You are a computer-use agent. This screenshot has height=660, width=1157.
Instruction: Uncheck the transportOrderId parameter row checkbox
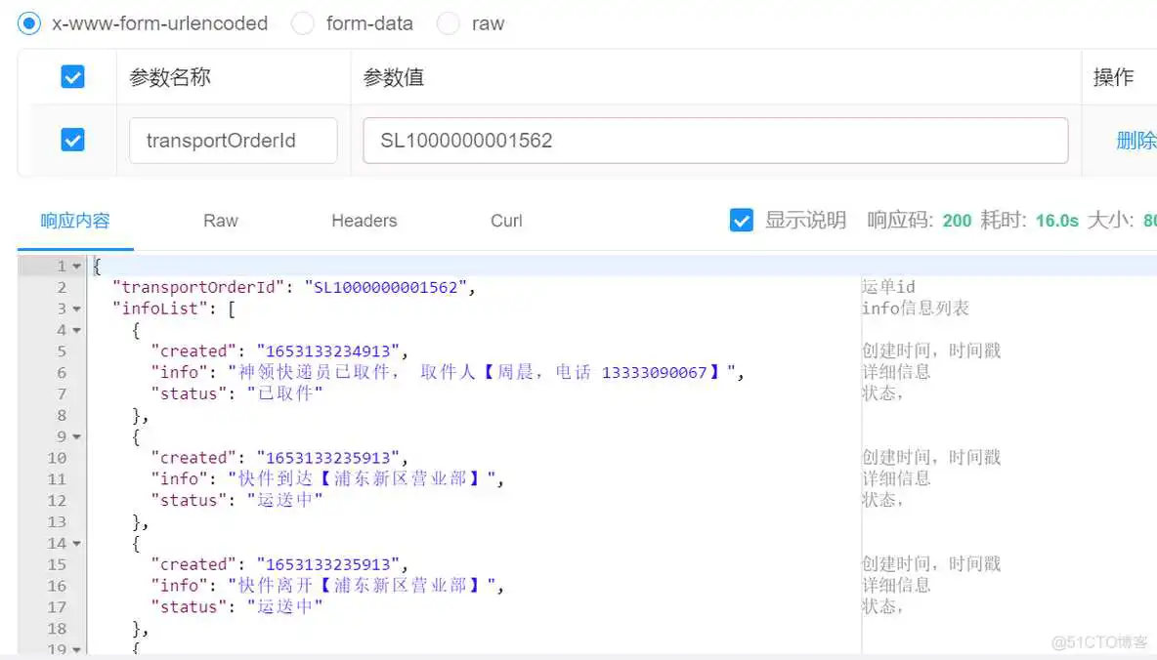[72, 141]
